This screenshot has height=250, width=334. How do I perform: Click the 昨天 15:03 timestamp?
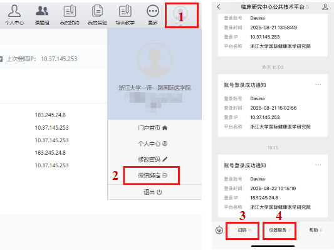273,67
